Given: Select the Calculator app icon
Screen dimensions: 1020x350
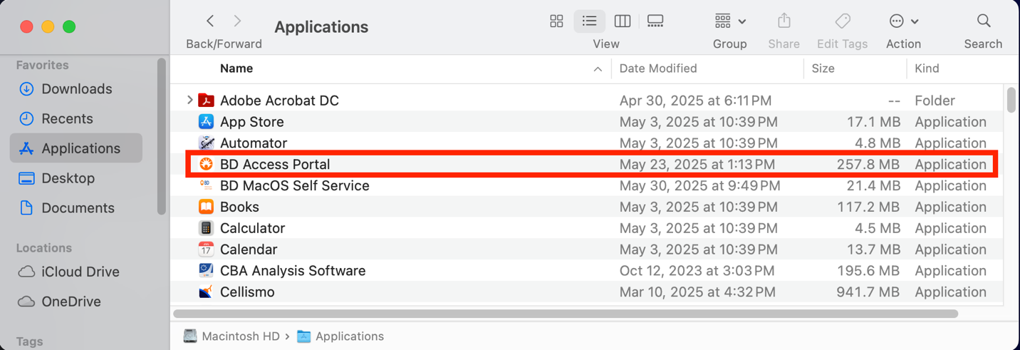Looking at the screenshot, I should (x=206, y=229).
